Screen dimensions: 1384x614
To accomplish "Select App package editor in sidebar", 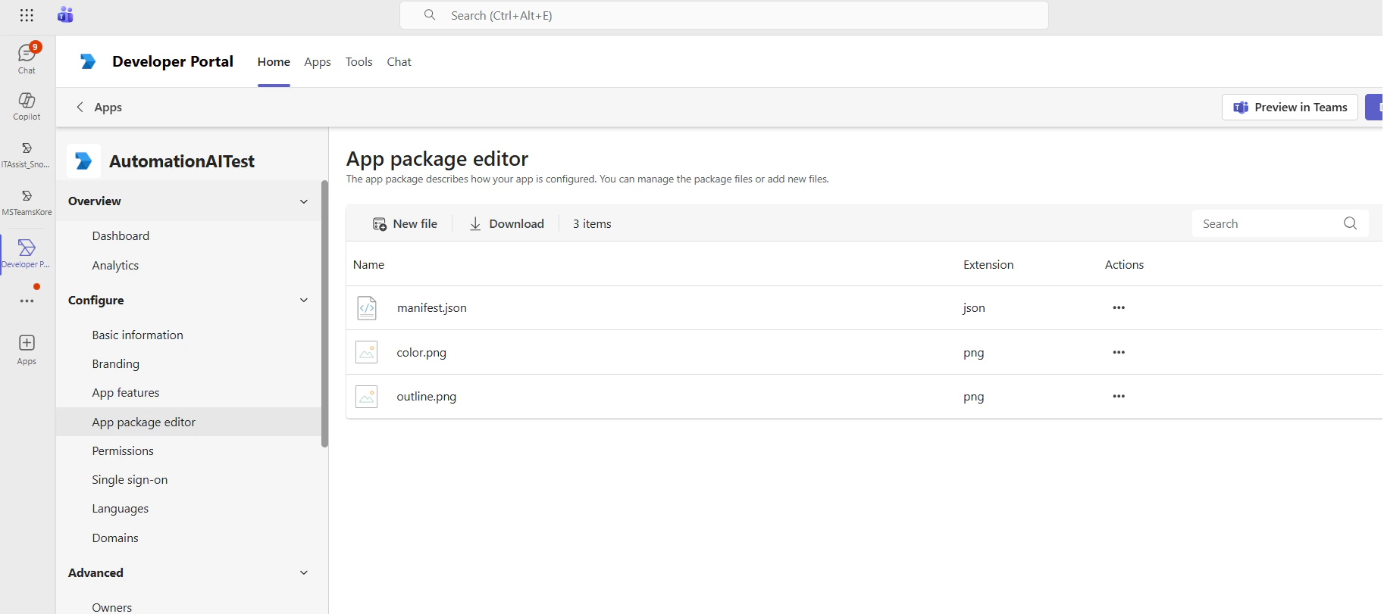I will tap(189, 422).
